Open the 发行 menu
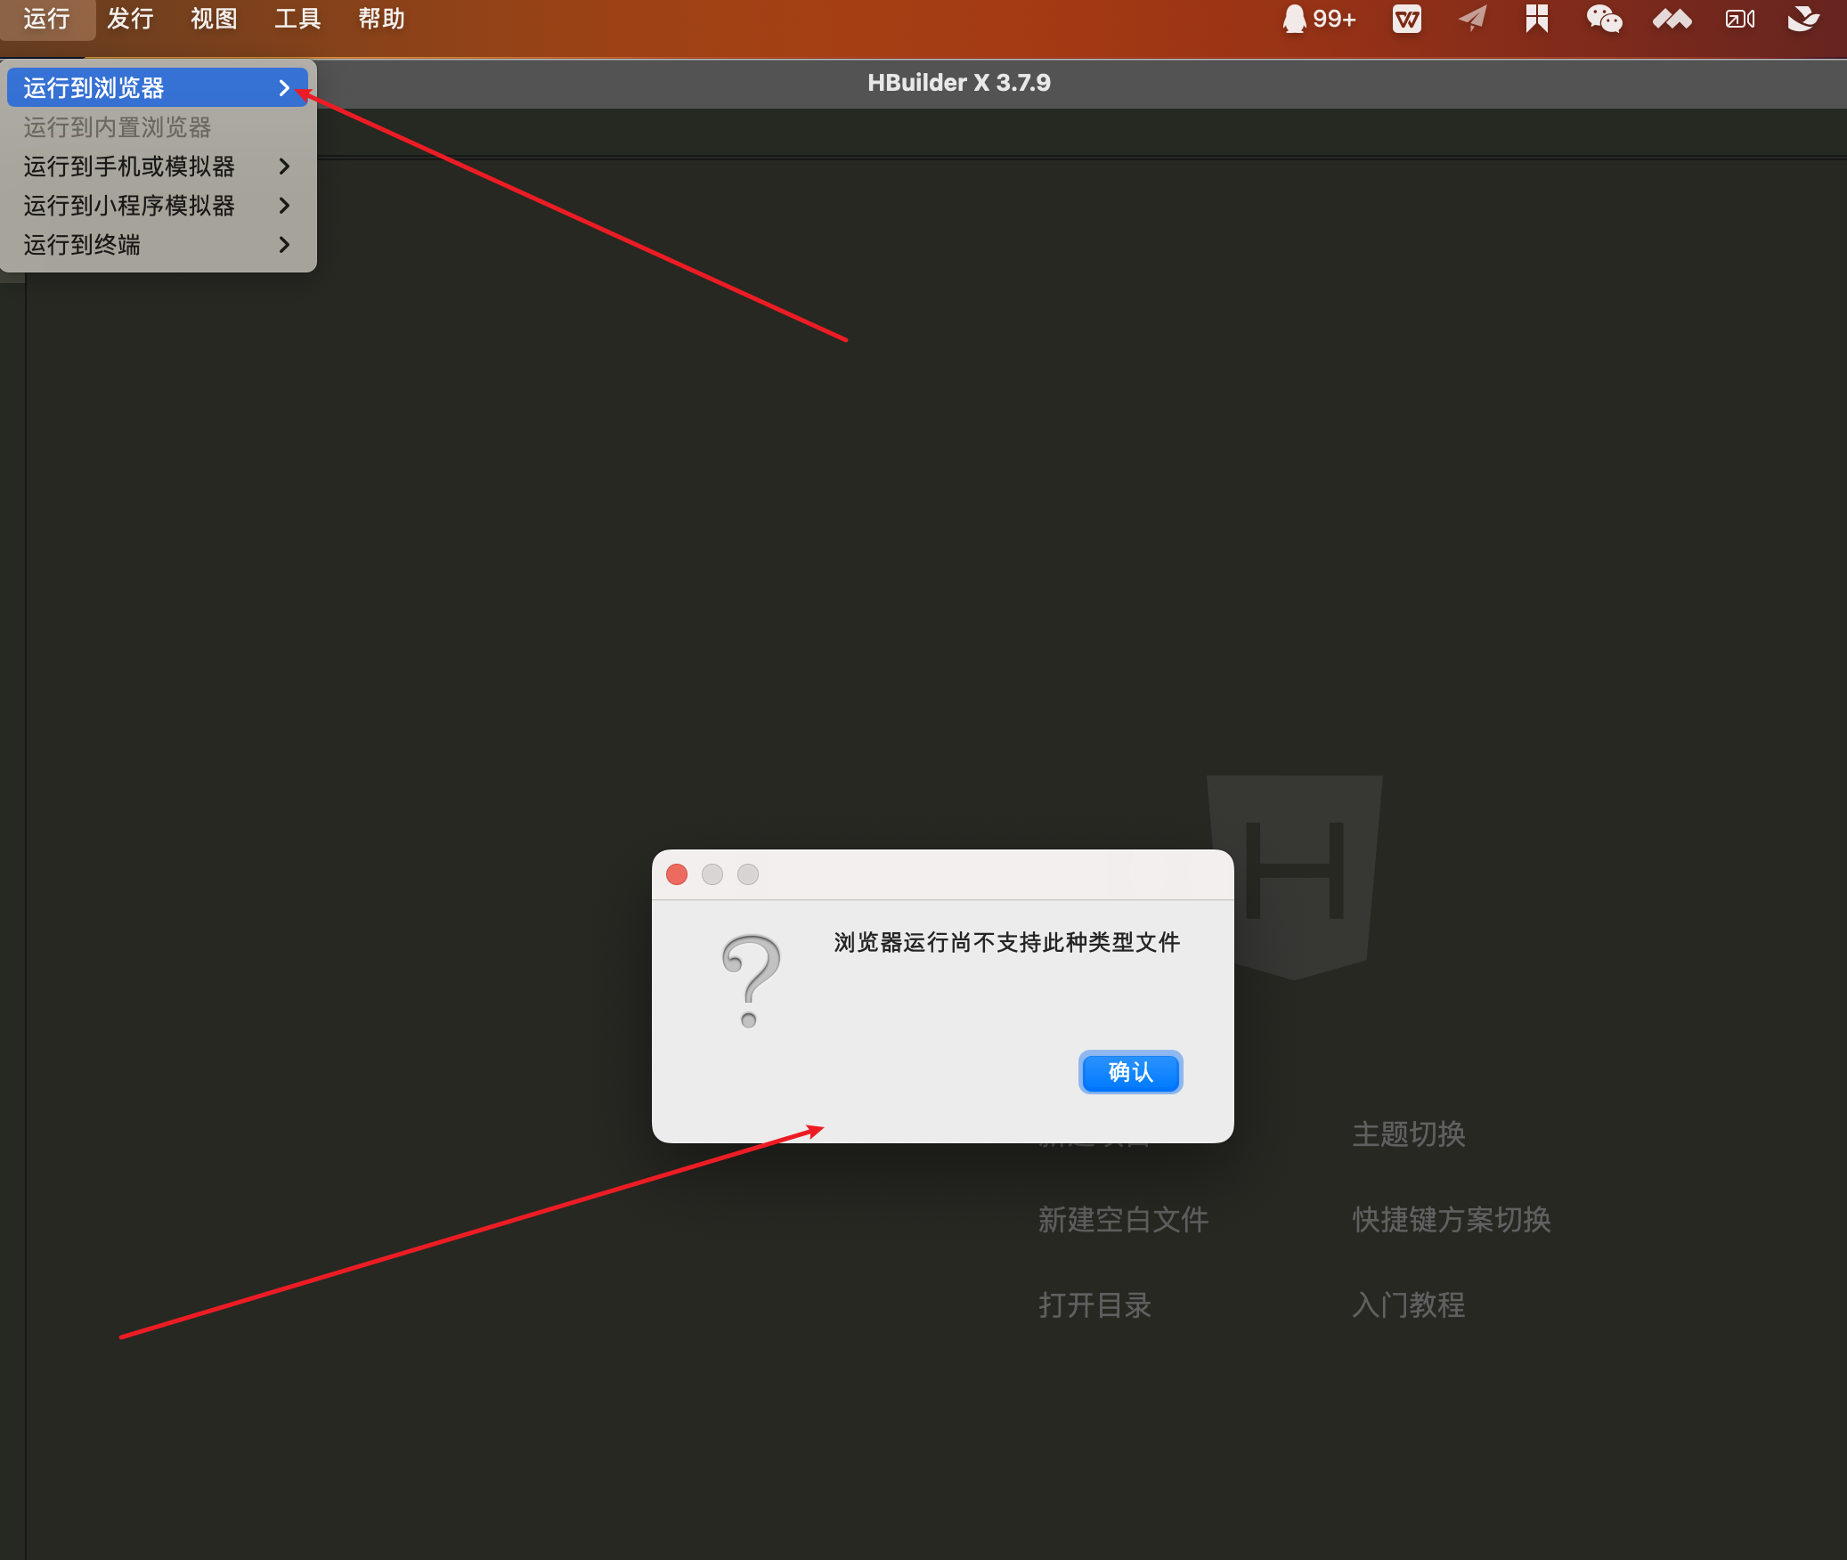 [x=130, y=19]
